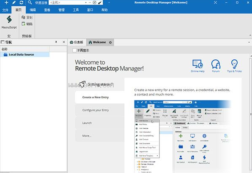Click the focus mode icon in title bar
The image size is (252, 173).
215,3
